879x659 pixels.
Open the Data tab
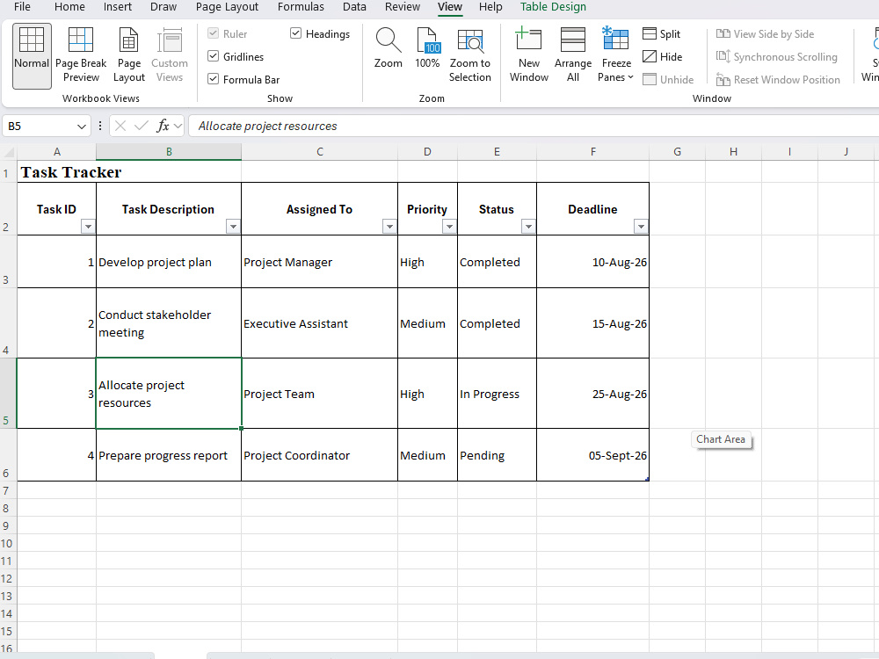(354, 7)
